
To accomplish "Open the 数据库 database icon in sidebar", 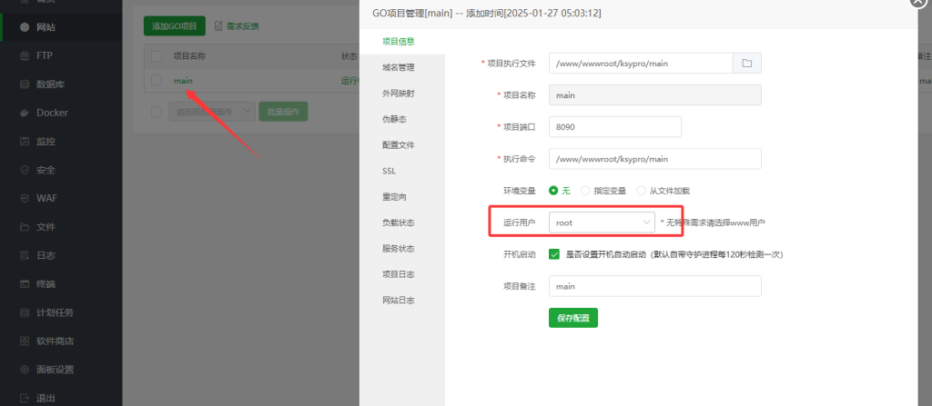I will (x=25, y=84).
